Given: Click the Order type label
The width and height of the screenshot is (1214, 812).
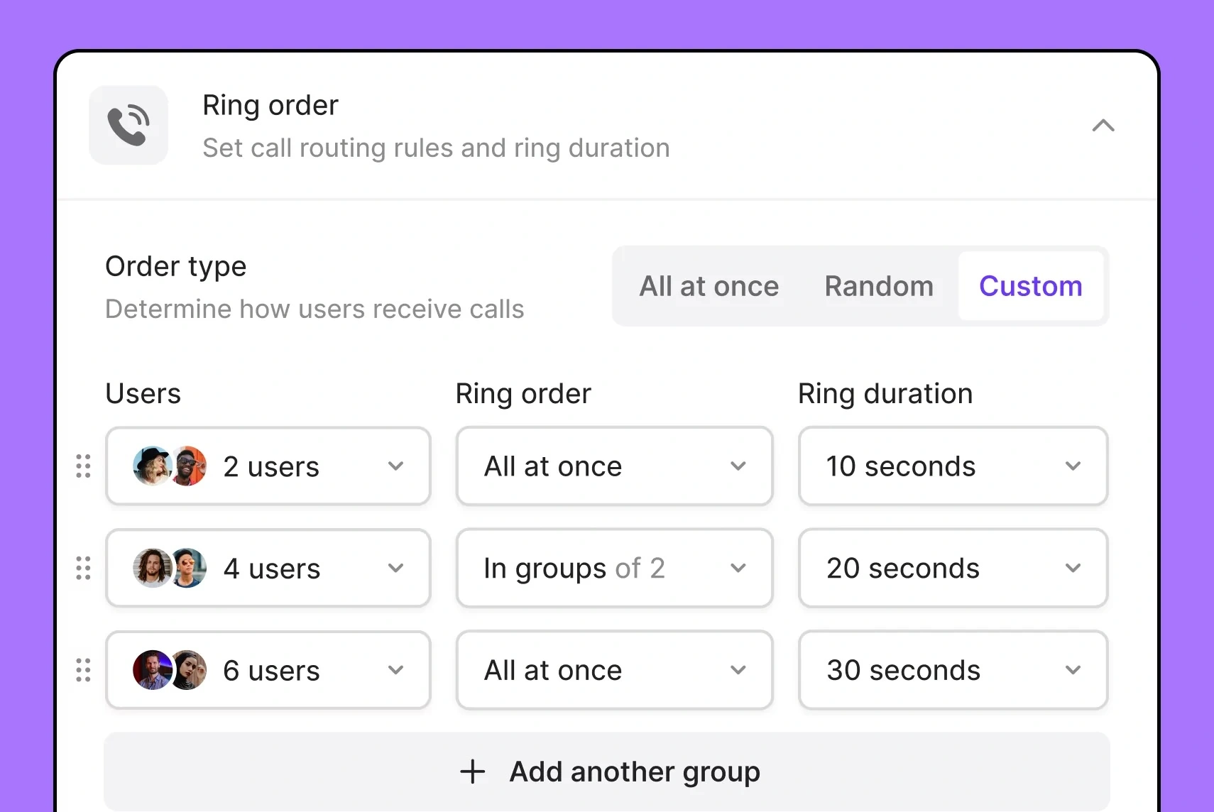Looking at the screenshot, I should 175,266.
